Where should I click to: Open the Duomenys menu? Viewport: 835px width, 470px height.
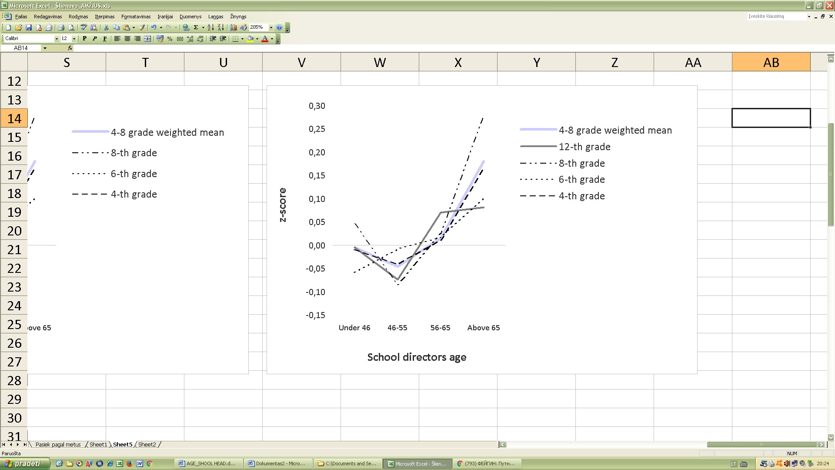click(190, 17)
